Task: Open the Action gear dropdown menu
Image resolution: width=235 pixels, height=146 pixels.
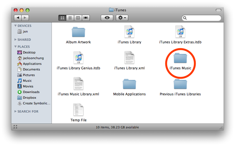Action: 122,18
